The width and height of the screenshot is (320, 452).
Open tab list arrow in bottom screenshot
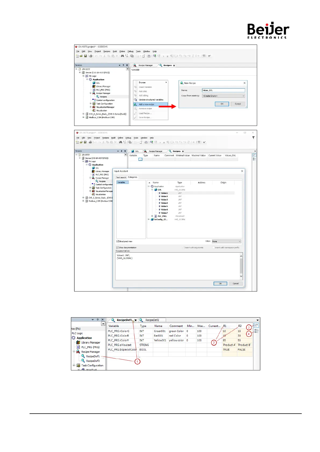[x=257, y=320]
